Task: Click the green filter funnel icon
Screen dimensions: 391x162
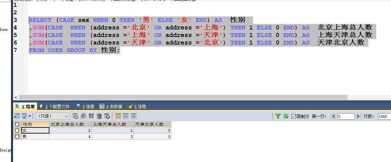Action: coord(278,116)
